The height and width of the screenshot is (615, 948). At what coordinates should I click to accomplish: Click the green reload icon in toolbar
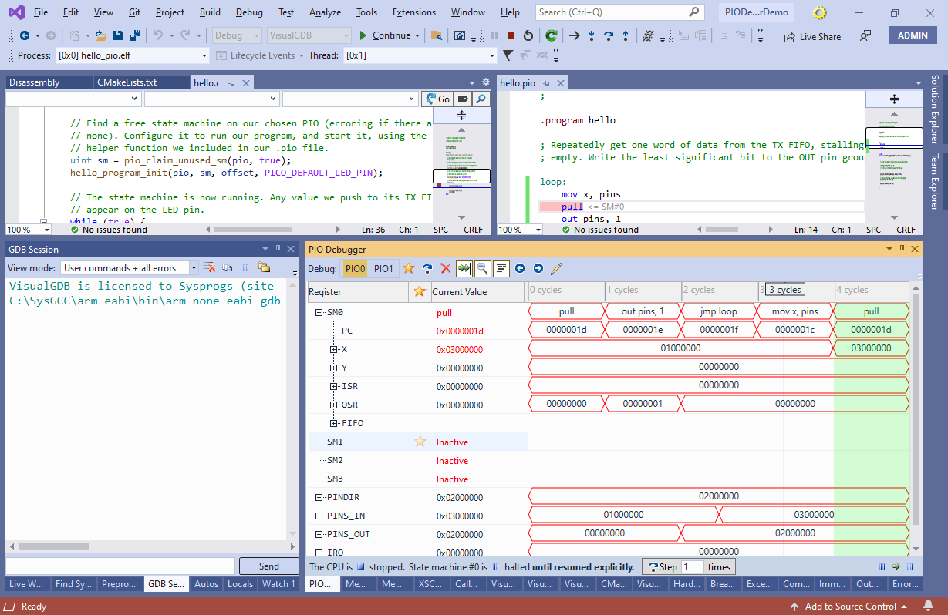tap(552, 35)
